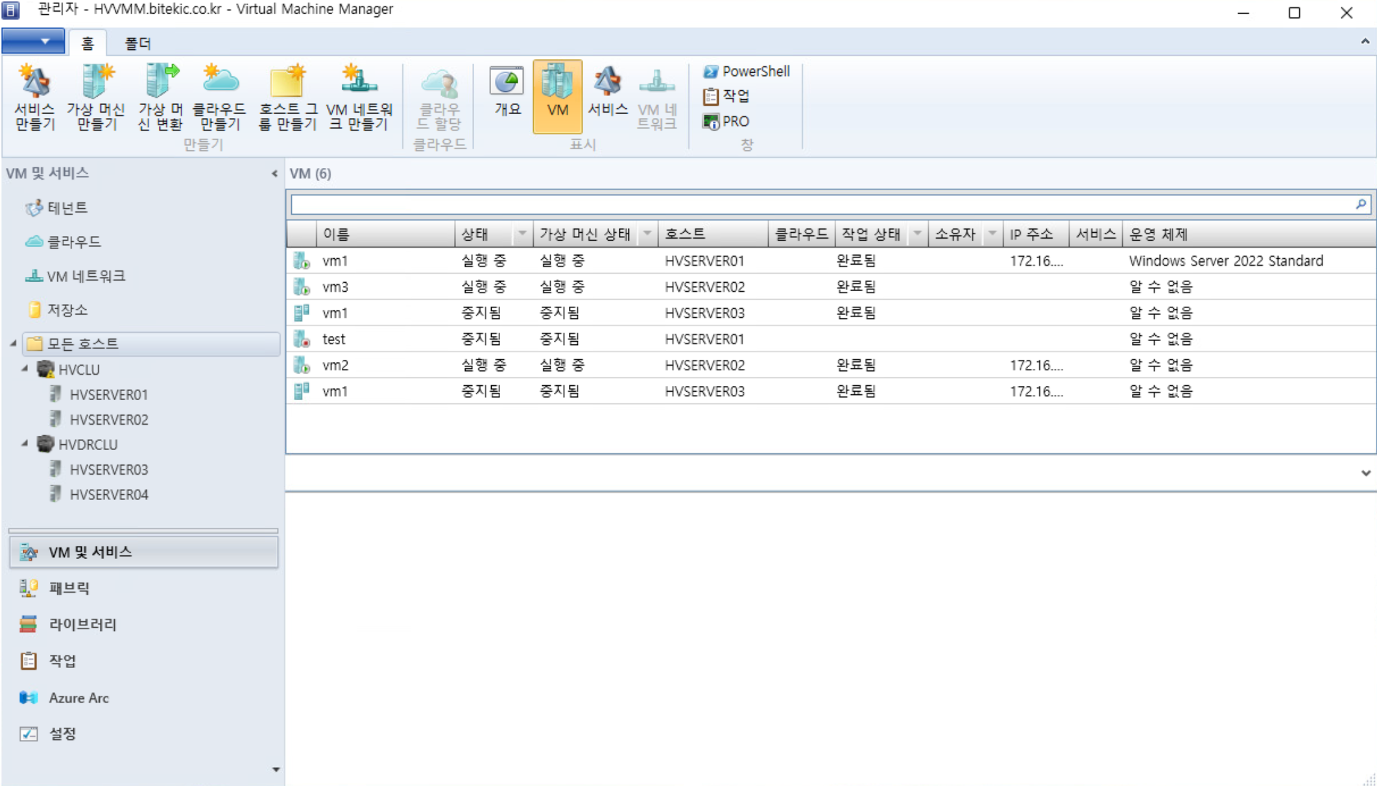Open the PowerShell window
Viewport: 1377px width, 786px height.
(x=746, y=71)
